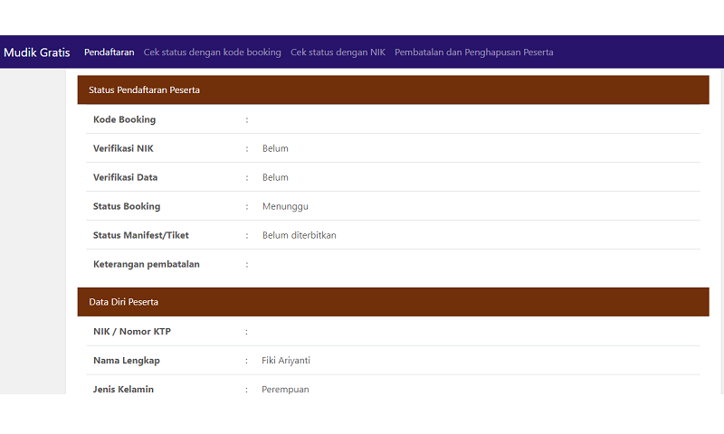Viewport: 724px width, 434px height.
Task: Open Cek status dengan NIK page
Action: [338, 52]
